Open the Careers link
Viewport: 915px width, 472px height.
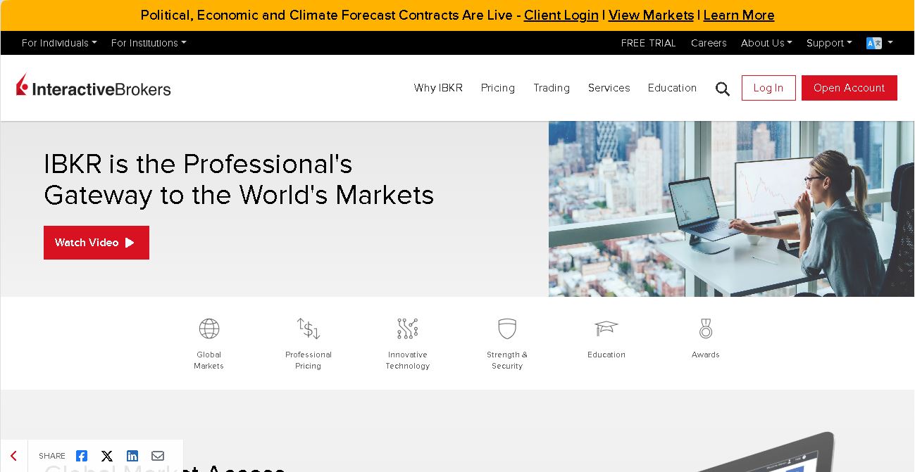coord(709,43)
